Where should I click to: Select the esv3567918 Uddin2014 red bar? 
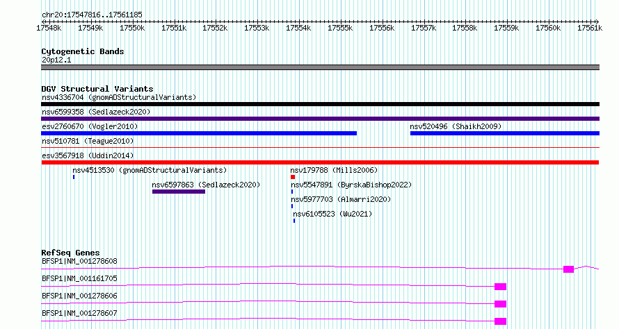[x=320, y=162]
